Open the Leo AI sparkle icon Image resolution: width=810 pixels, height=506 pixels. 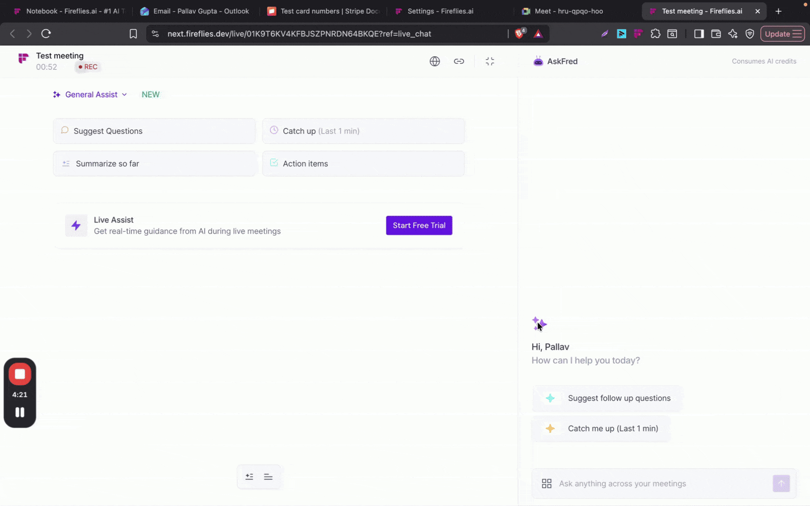click(733, 34)
